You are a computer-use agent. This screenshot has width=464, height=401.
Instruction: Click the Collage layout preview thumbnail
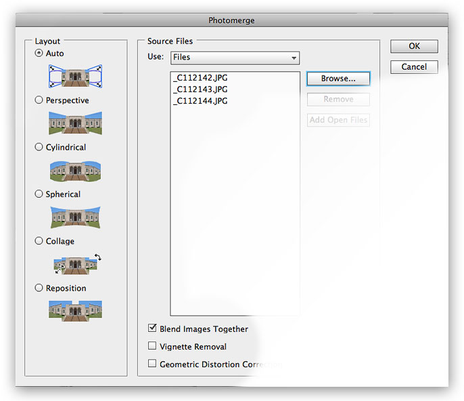click(x=75, y=263)
